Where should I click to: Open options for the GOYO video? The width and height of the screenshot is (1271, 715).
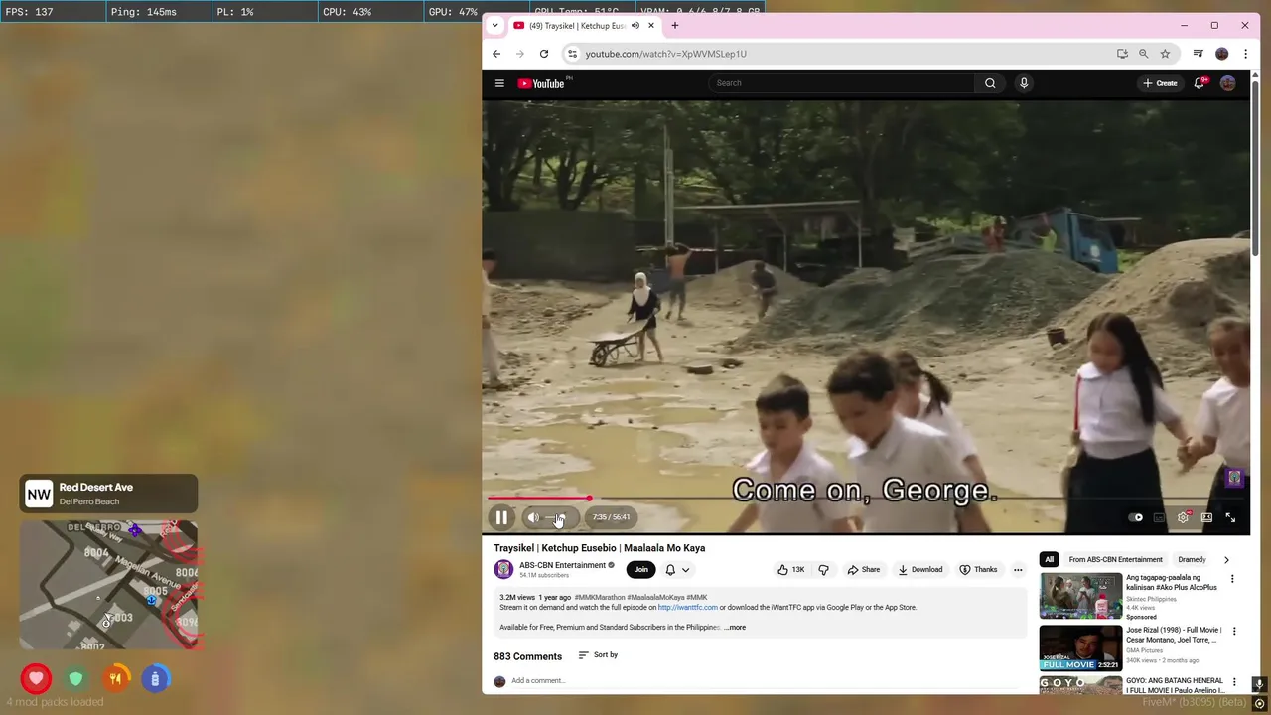(1234, 682)
